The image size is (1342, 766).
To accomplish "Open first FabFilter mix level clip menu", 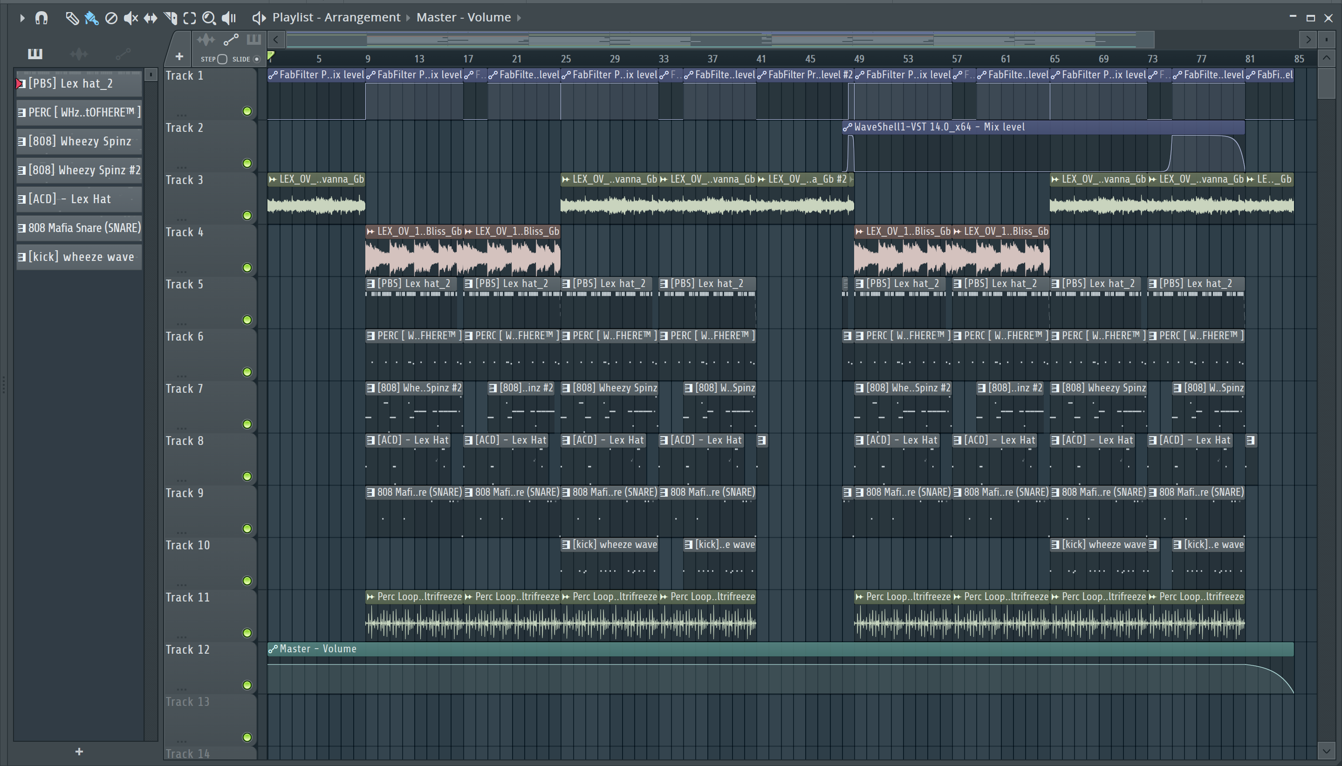I will coord(273,75).
